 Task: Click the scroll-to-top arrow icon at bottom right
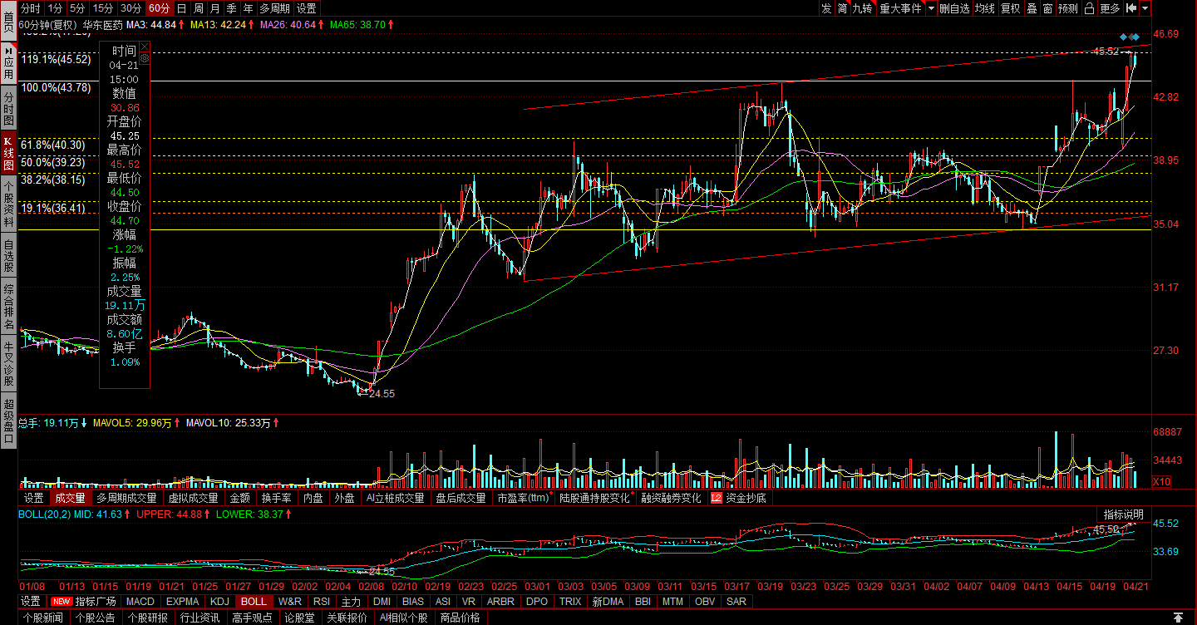(x=1177, y=618)
